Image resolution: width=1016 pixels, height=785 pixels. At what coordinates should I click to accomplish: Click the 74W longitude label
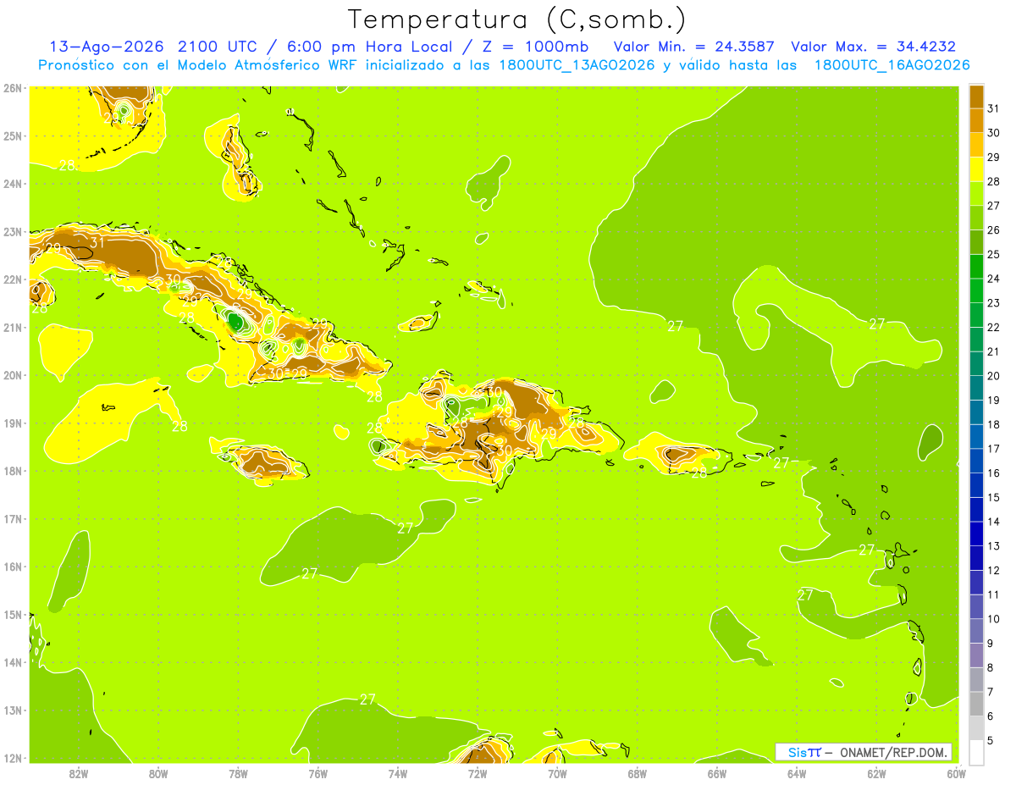point(398,773)
